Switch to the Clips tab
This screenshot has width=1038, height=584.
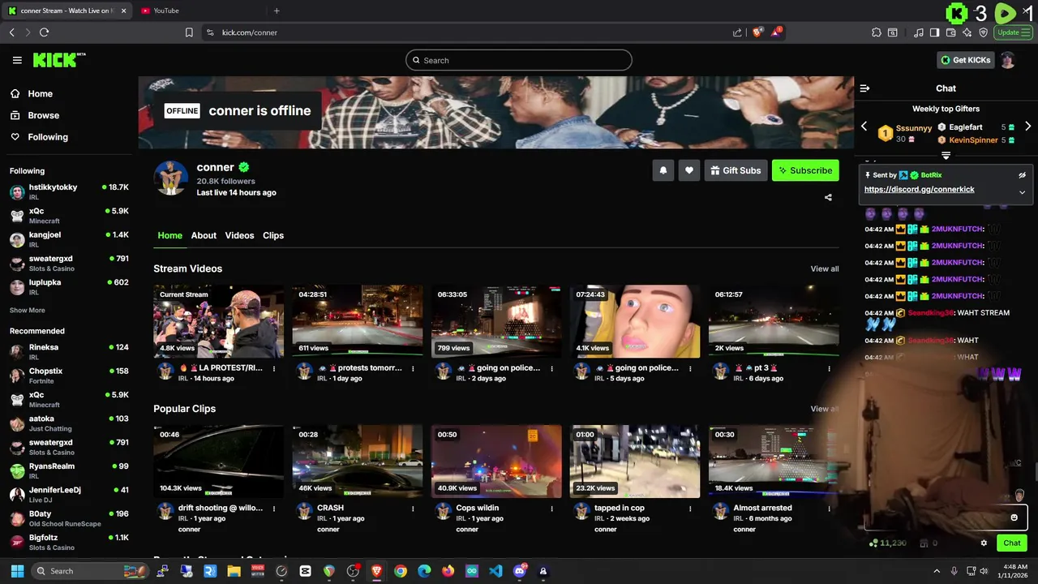[x=273, y=235]
